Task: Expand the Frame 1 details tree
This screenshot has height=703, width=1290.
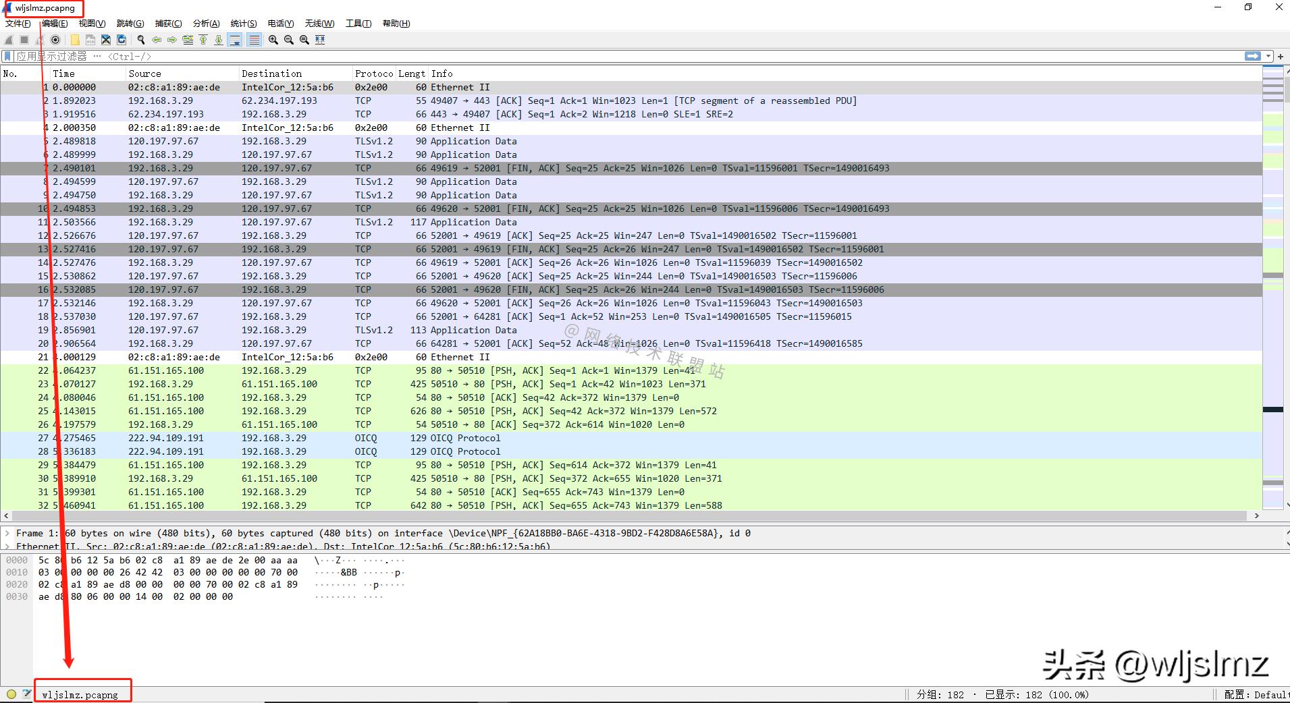Action: point(7,533)
